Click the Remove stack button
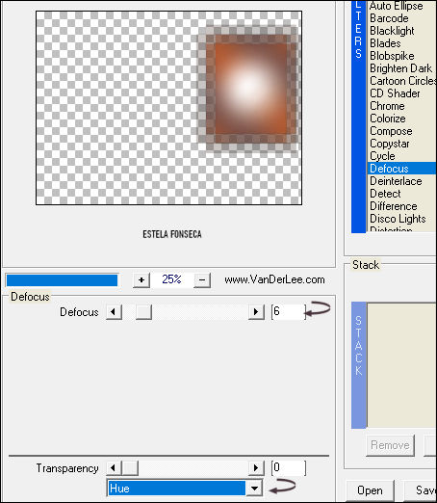 (390, 445)
